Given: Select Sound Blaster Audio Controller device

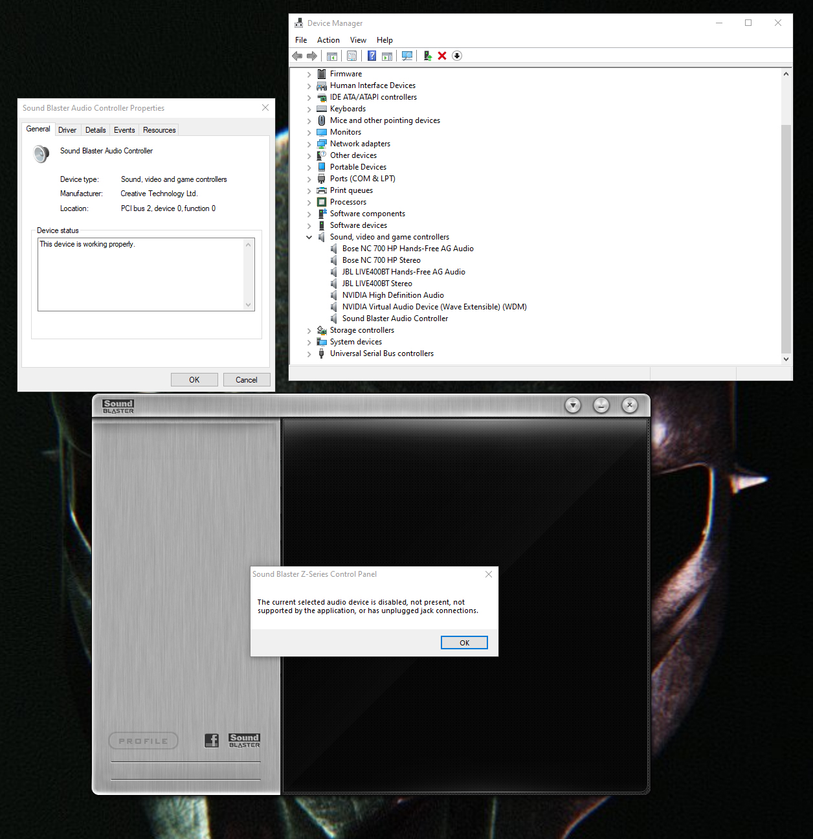Looking at the screenshot, I should pos(395,319).
